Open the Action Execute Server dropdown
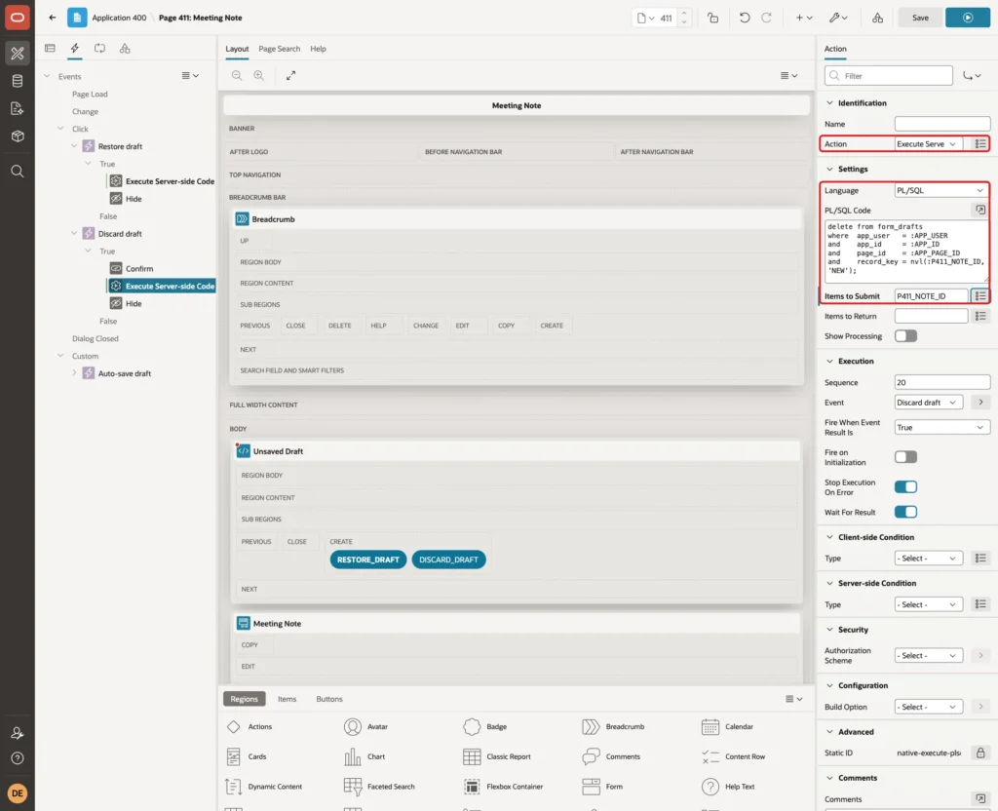The height and width of the screenshot is (811, 998). pos(928,144)
